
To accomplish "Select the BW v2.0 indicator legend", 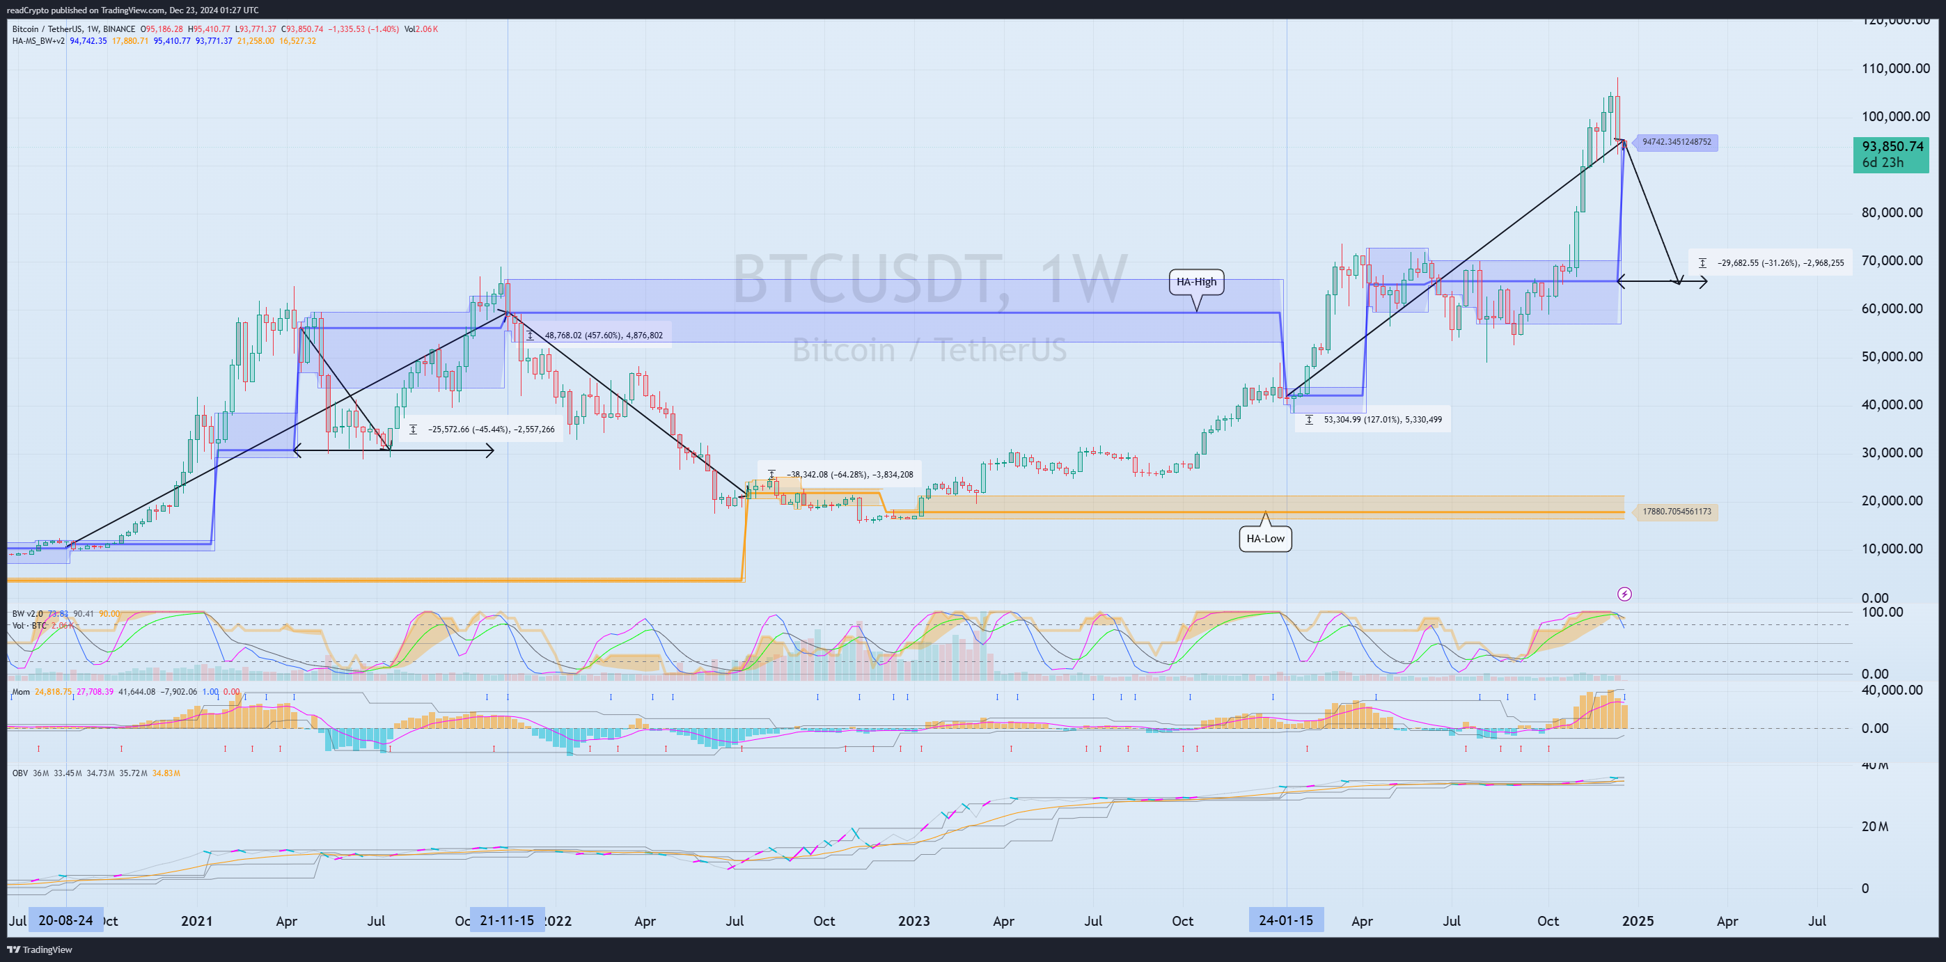I will 27,614.
